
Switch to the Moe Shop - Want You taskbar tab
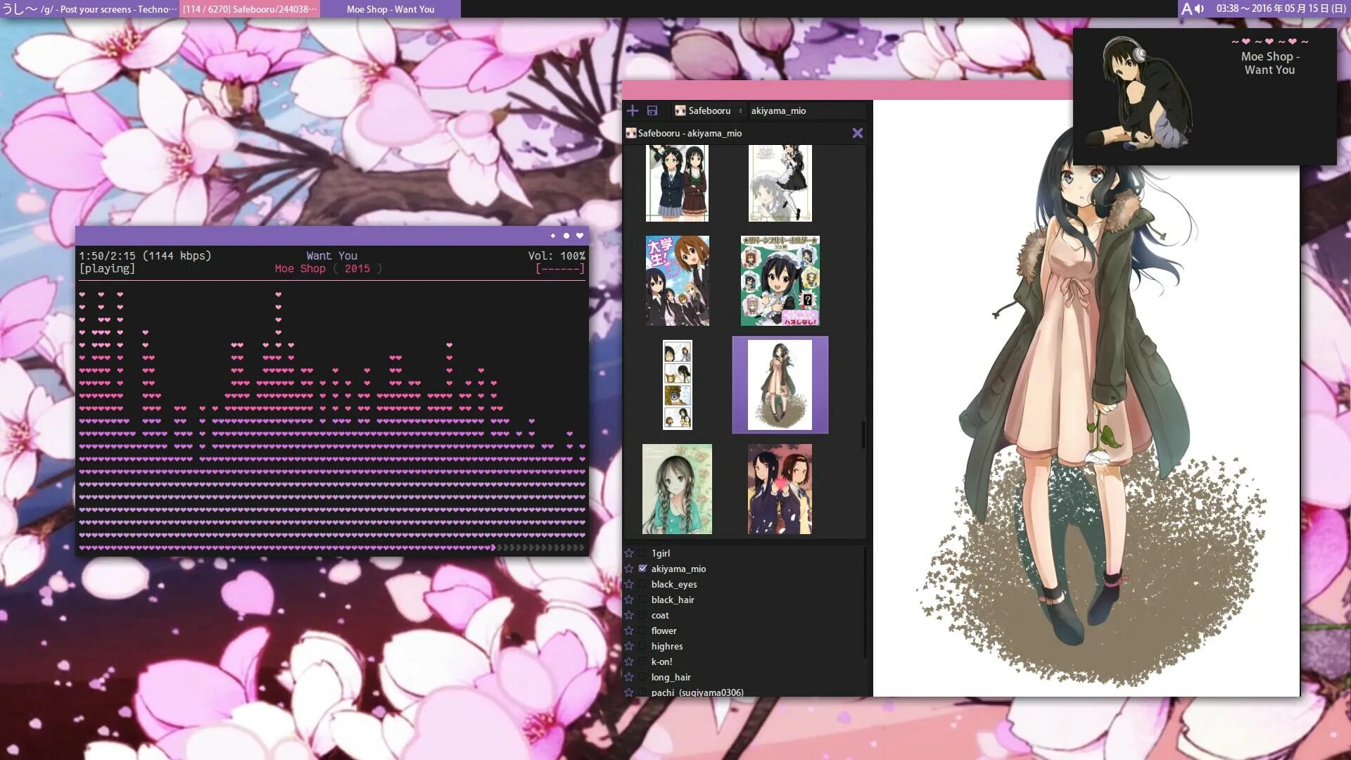click(391, 9)
